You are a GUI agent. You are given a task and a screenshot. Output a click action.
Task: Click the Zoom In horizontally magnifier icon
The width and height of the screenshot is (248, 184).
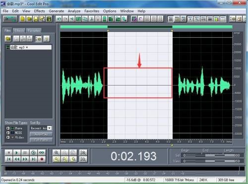(57, 153)
